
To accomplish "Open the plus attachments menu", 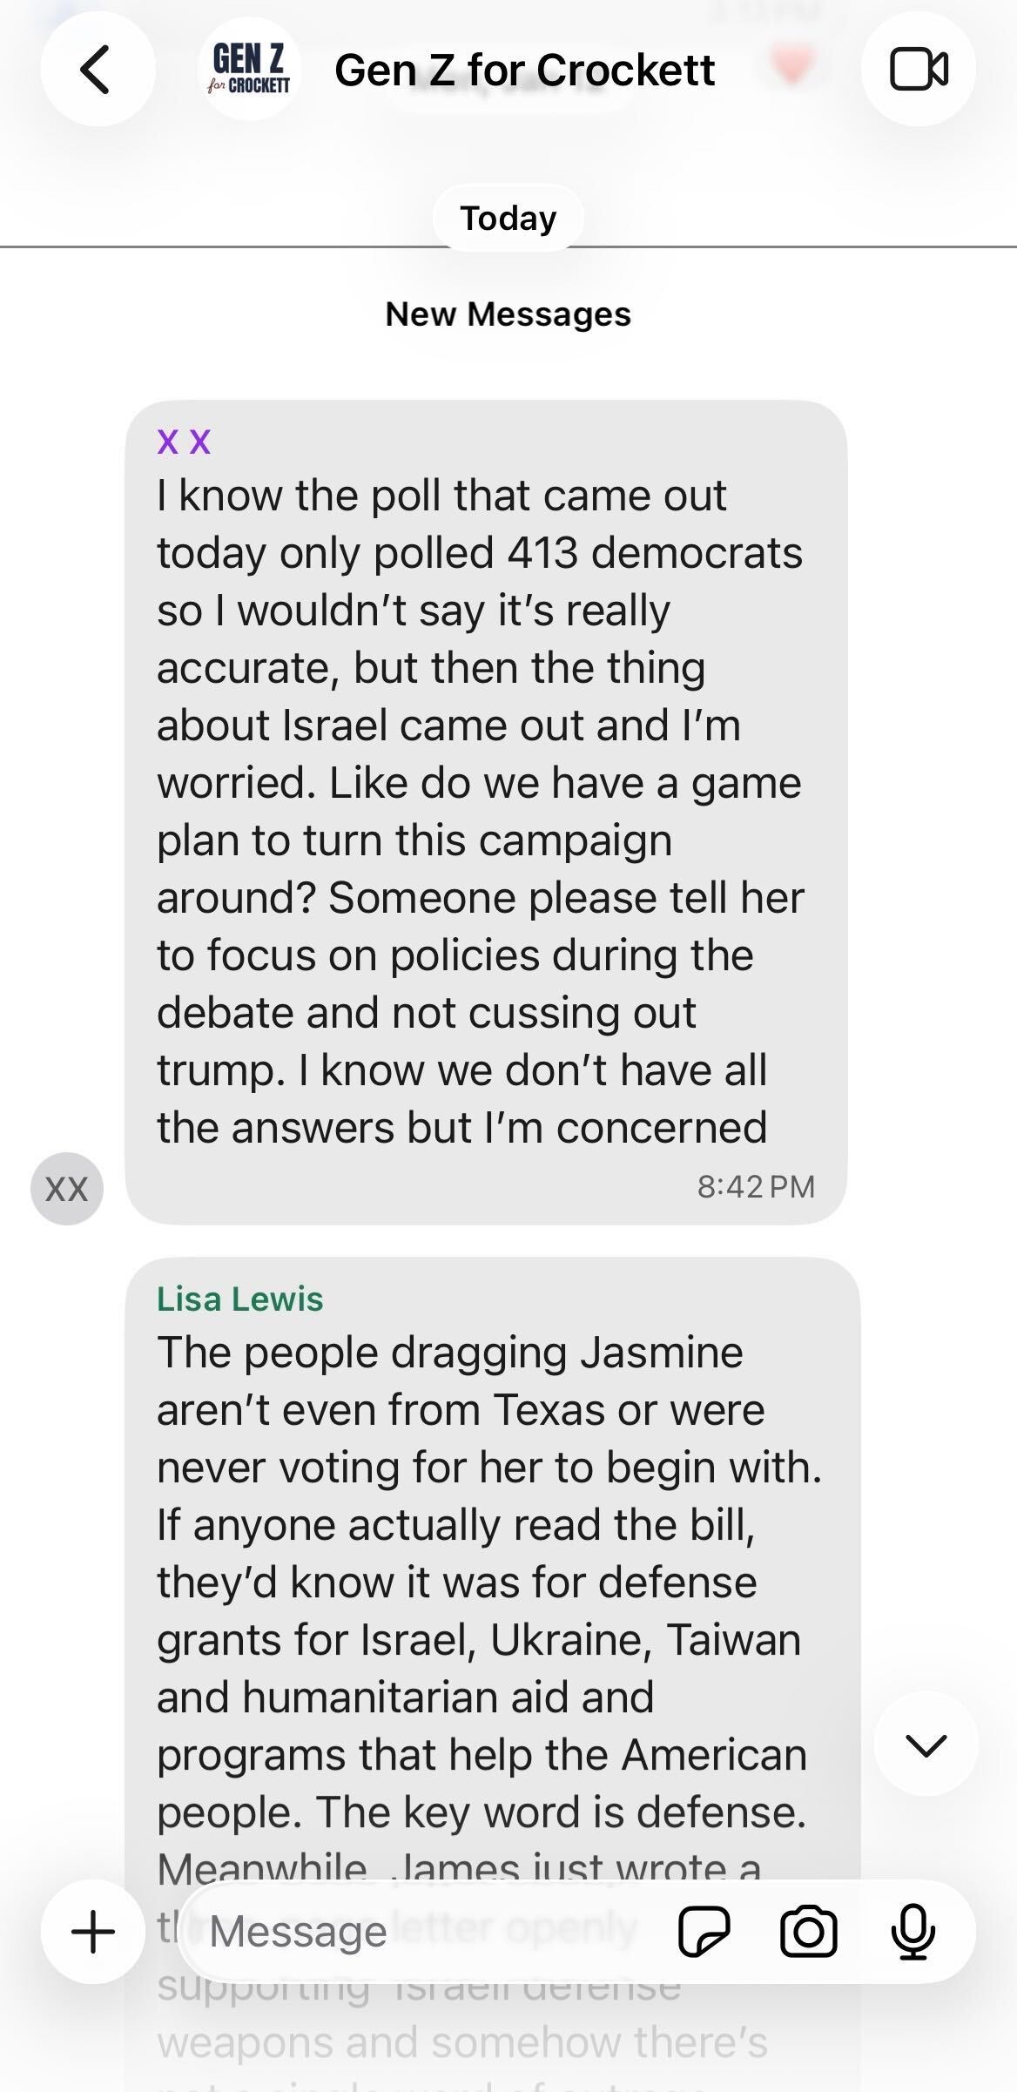I will click(92, 1931).
